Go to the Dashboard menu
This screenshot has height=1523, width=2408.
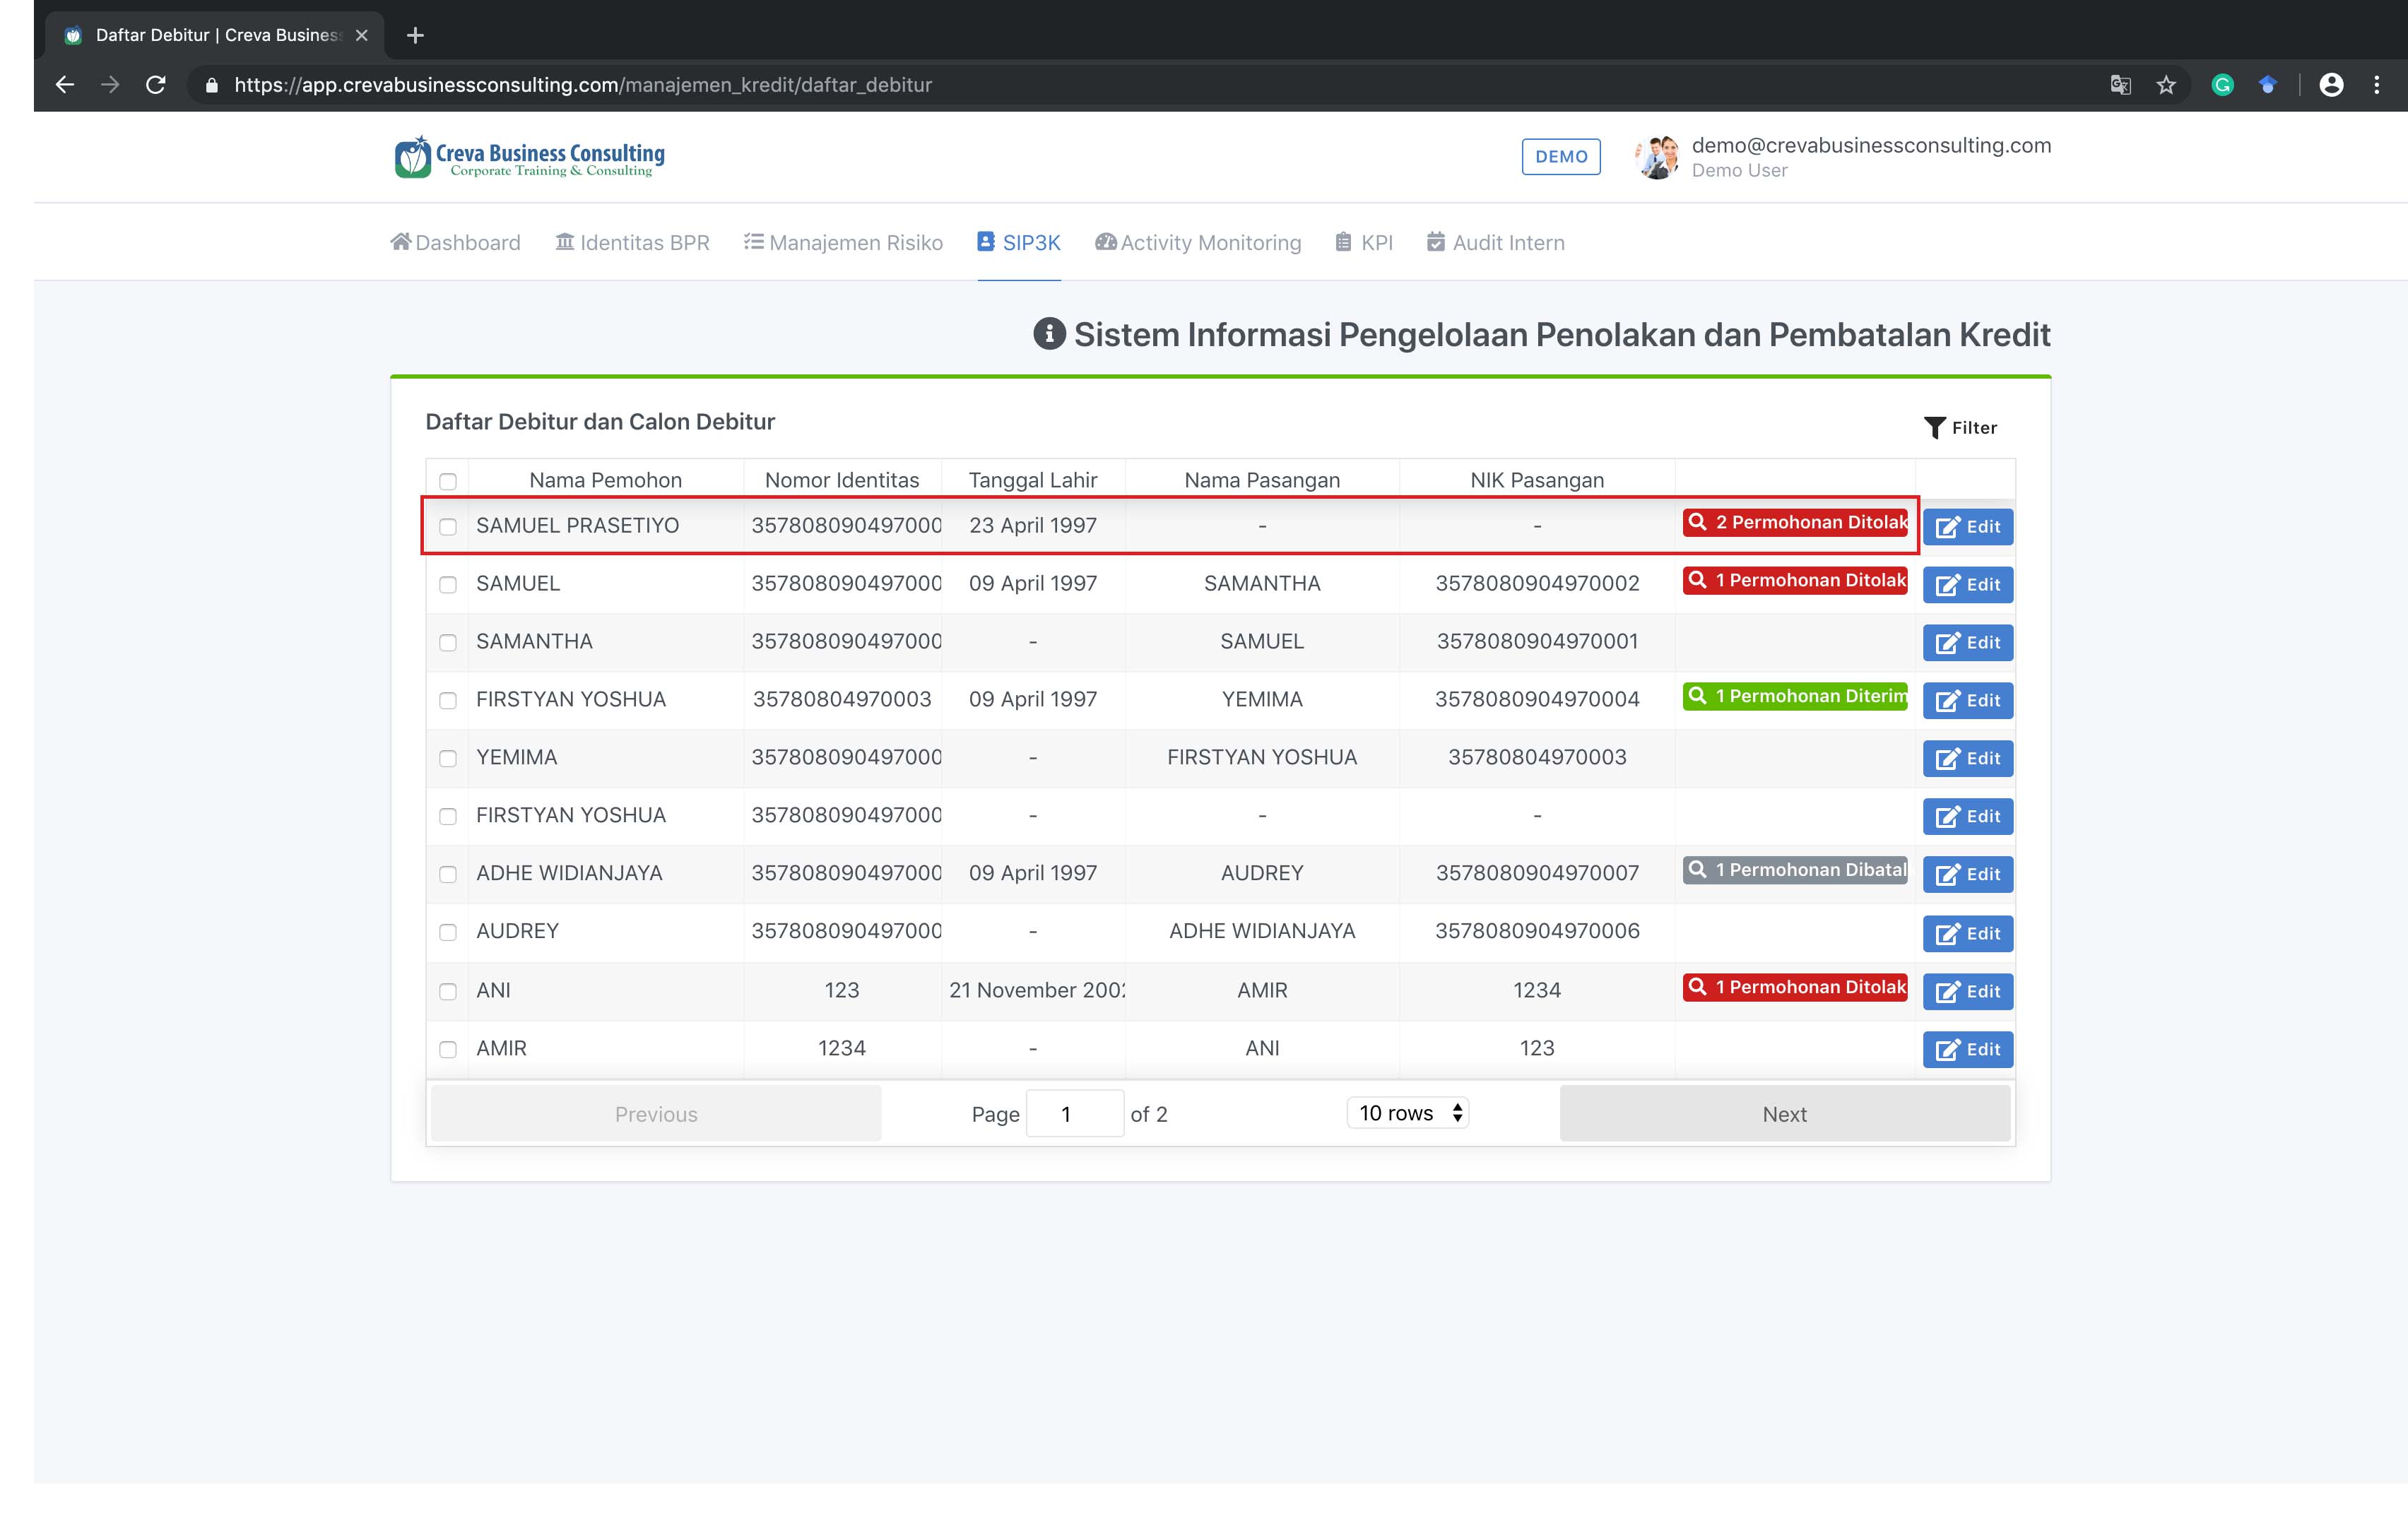click(x=455, y=243)
